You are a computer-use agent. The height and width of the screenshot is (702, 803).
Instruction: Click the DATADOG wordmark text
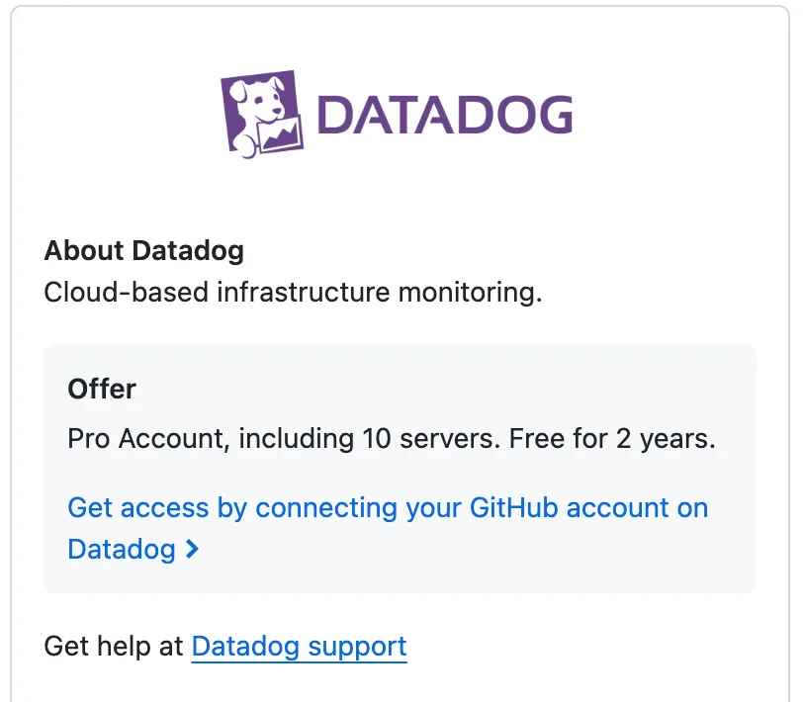point(445,116)
